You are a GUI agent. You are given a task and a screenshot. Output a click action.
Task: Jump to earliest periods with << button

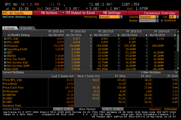[x=58, y=109]
